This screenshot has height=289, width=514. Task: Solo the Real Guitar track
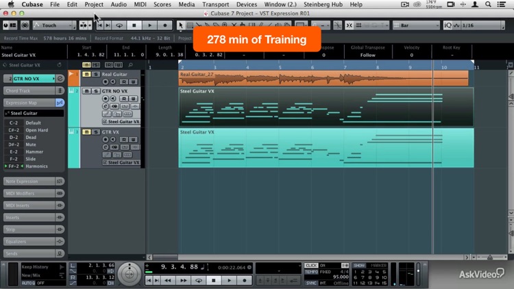(96, 75)
